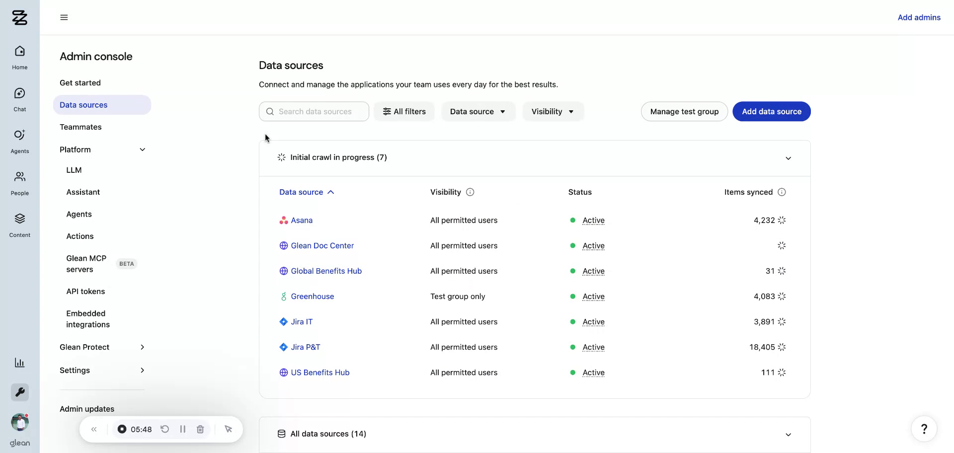Image resolution: width=954 pixels, height=453 pixels.
Task: Select the admin wrench icon
Action: tap(19, 392)
